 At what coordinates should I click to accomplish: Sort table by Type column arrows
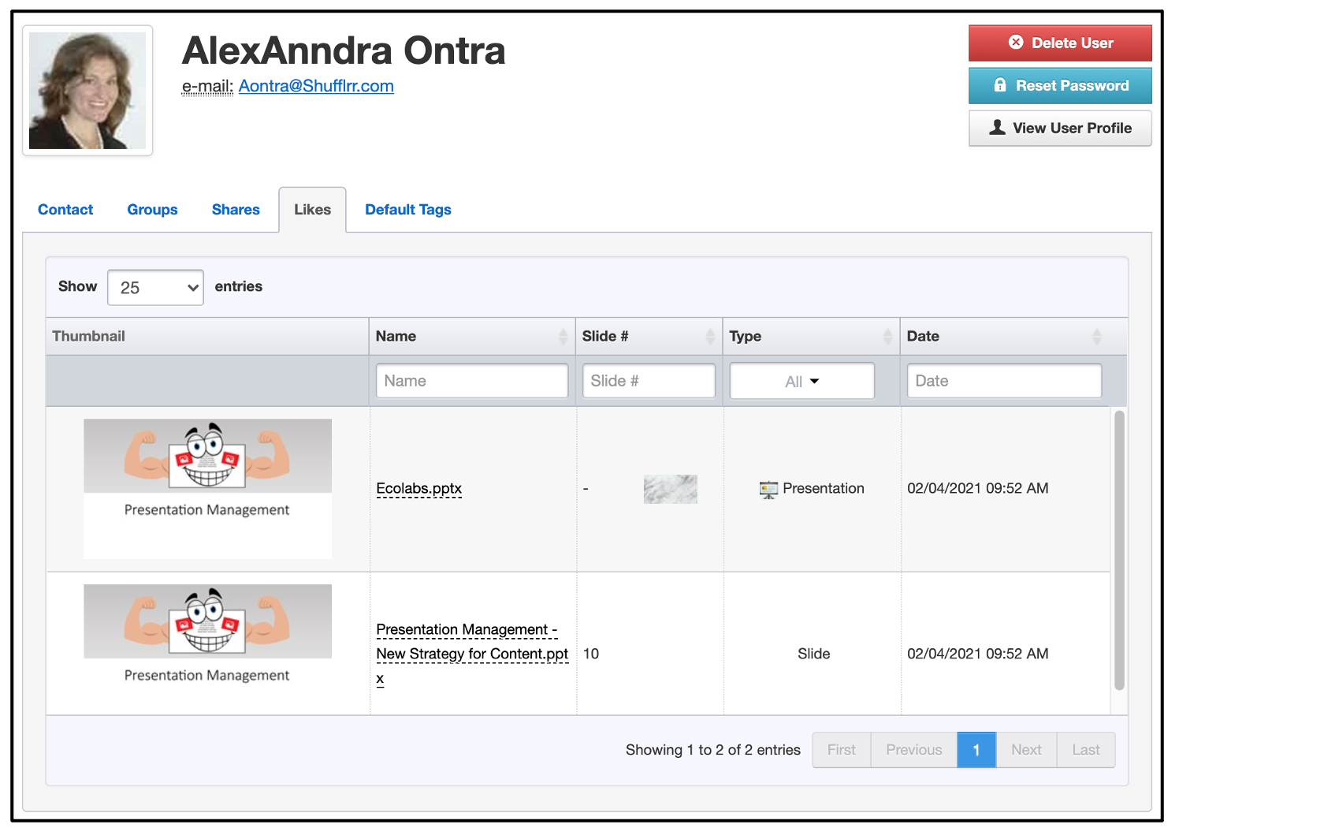(887, 337)
